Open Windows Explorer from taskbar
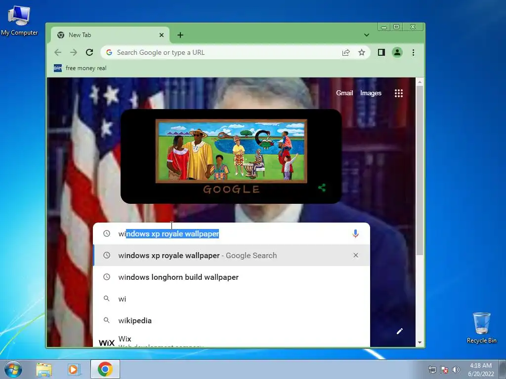Image resolution: width=506 pixels, height=379 pixels. coord(44,369)
